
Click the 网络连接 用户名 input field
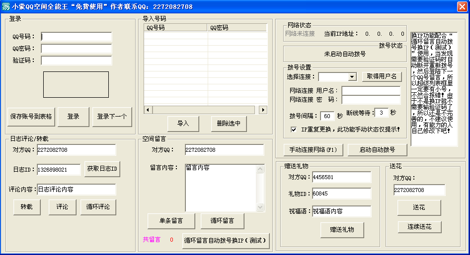(371, 91)
